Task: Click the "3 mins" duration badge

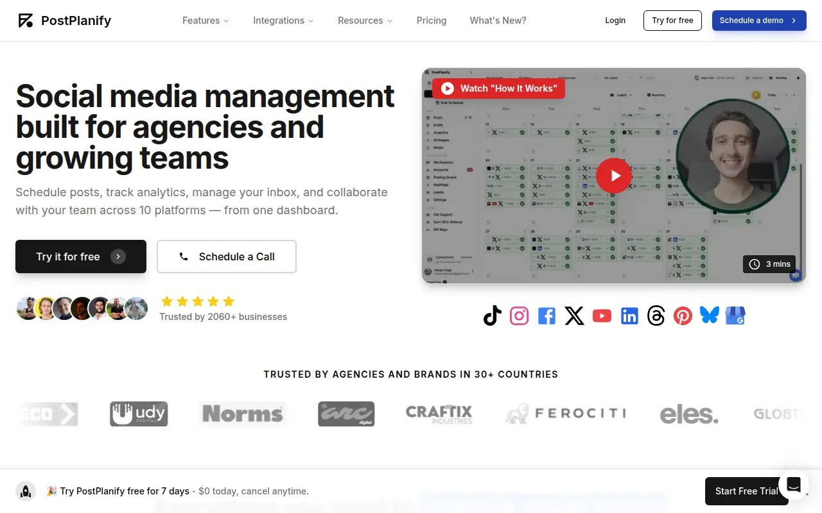Action: (769, 264)
